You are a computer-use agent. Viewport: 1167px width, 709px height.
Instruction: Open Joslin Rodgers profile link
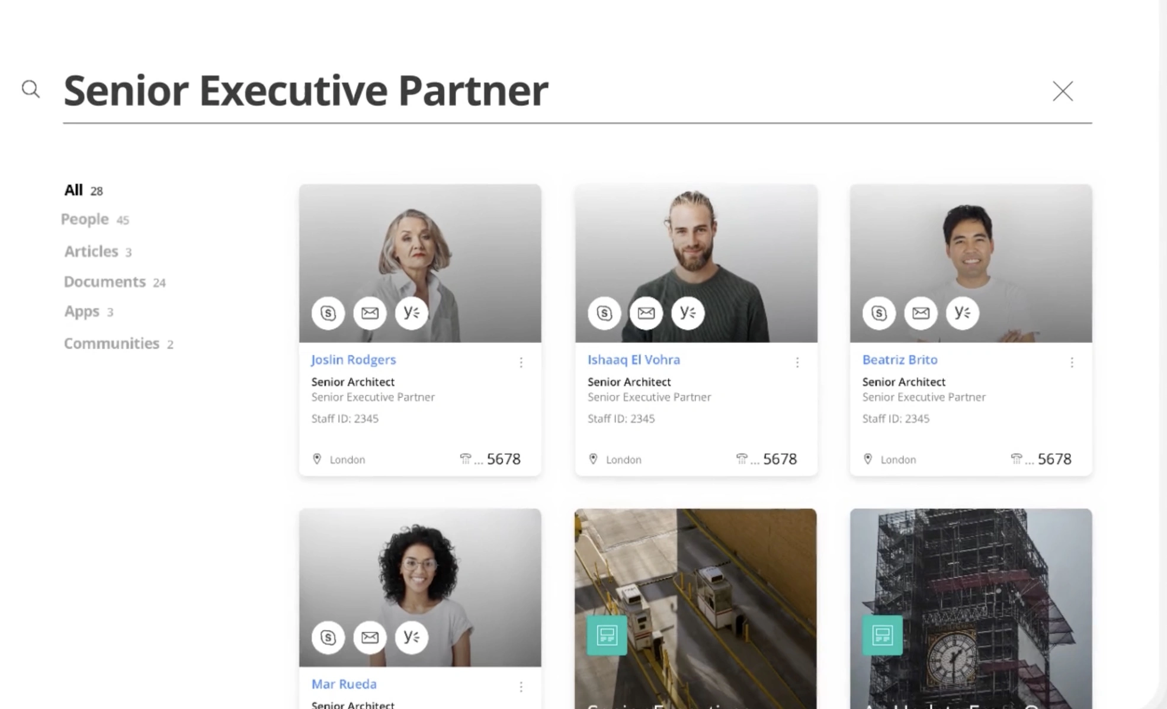click(353, 360)
